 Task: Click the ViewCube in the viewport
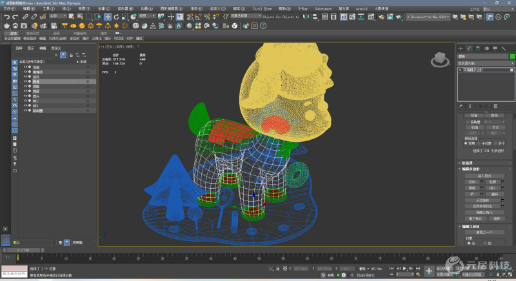[440, 59]
